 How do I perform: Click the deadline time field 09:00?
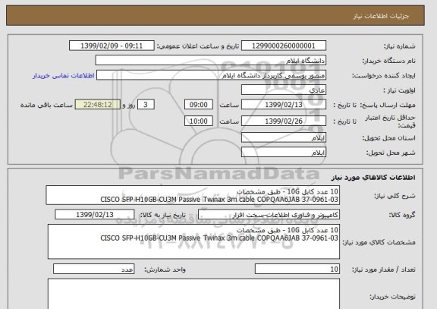point(199,105)
